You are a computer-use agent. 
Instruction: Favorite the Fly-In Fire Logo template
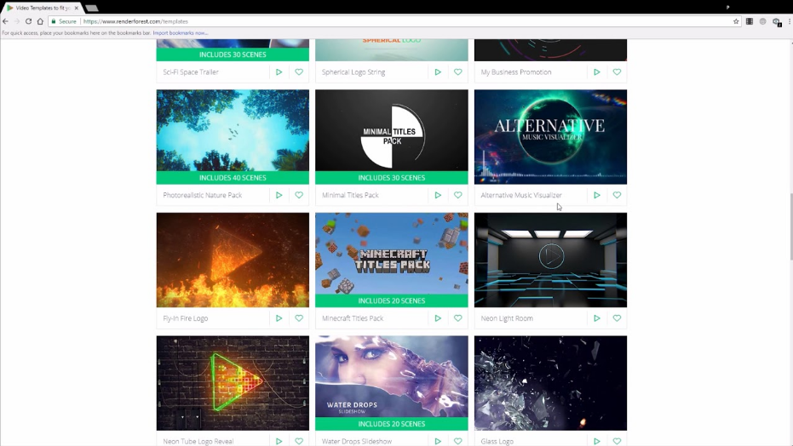pyautogui.click(x=299, y=318)
